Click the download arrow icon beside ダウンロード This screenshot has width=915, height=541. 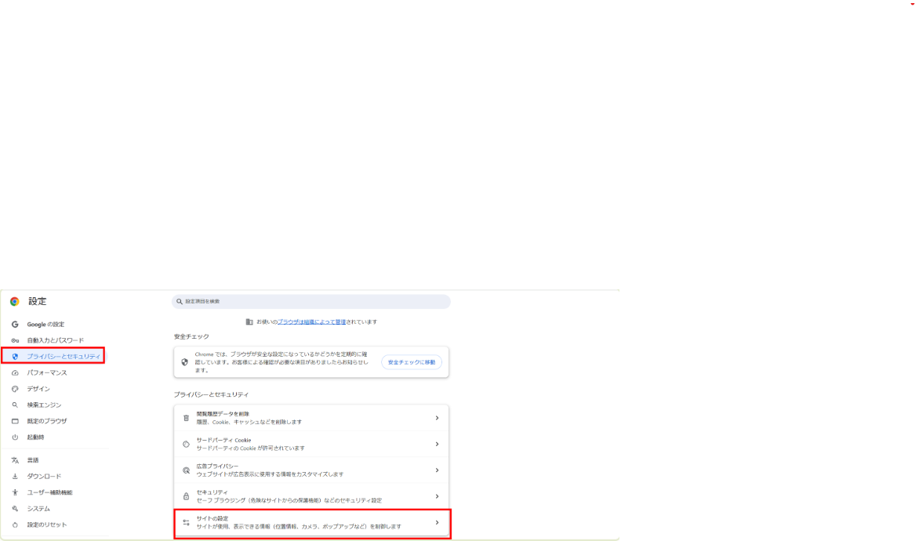click(x=14, y=476)
